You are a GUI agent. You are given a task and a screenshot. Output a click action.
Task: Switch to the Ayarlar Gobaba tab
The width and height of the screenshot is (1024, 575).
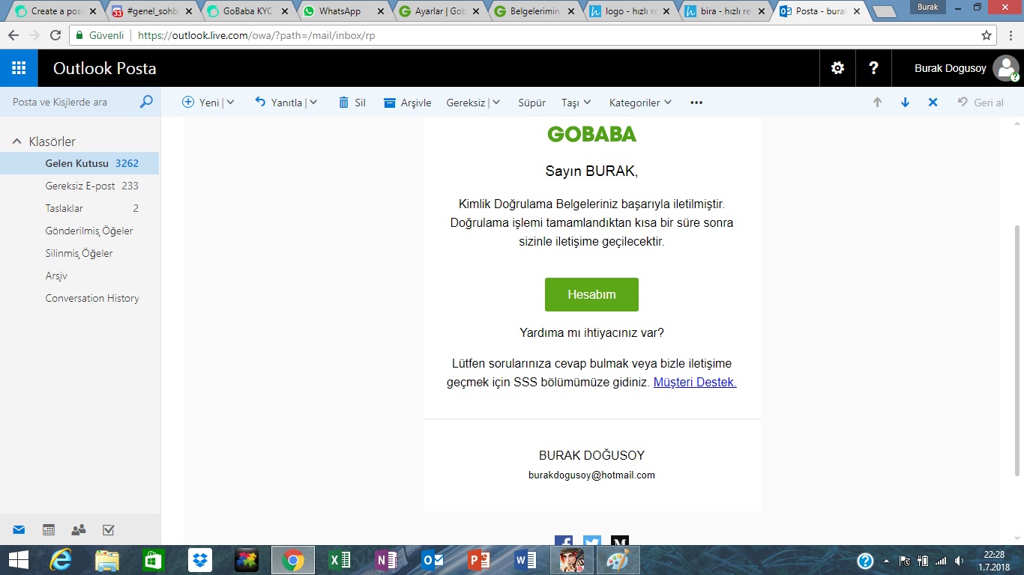[x=439, y=11]
